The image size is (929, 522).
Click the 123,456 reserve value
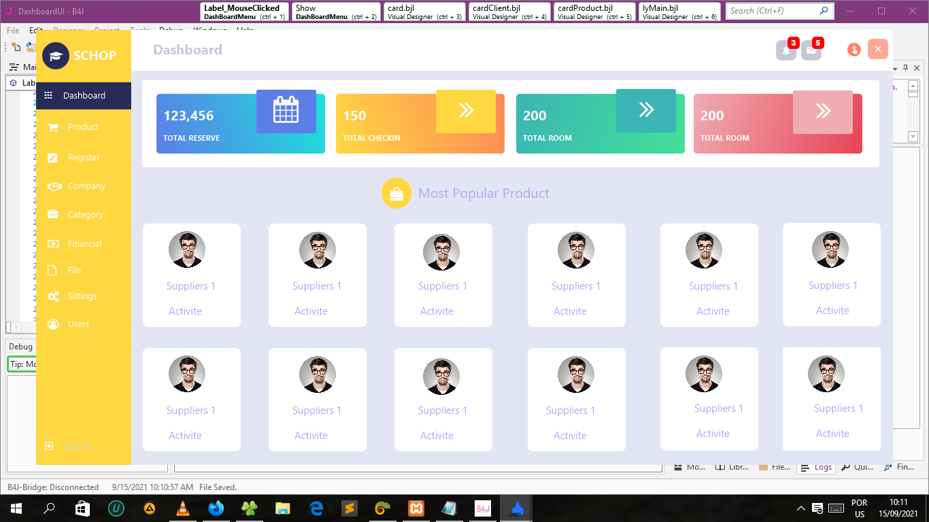click(188, 116)
